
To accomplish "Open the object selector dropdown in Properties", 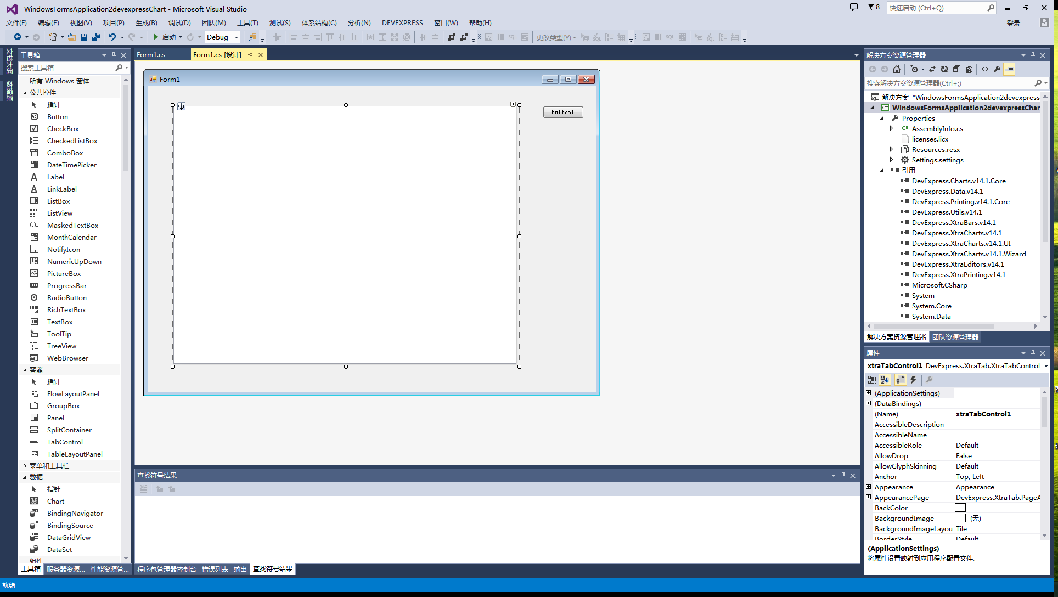I will click(x=1046, y=366).
